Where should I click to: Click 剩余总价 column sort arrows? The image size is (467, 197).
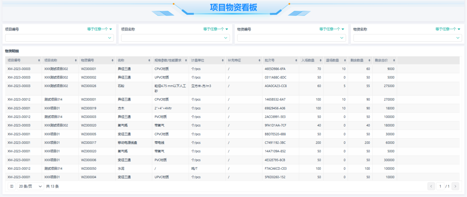click(394, 60)
